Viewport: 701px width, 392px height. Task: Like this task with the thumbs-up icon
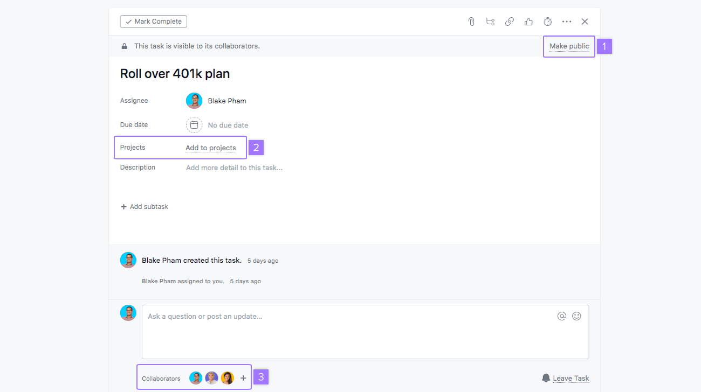coord(528,22)
